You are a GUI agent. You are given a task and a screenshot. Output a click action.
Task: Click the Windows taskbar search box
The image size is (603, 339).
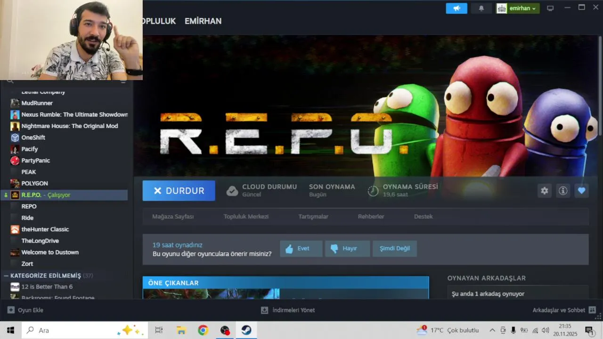pos(85,330)
